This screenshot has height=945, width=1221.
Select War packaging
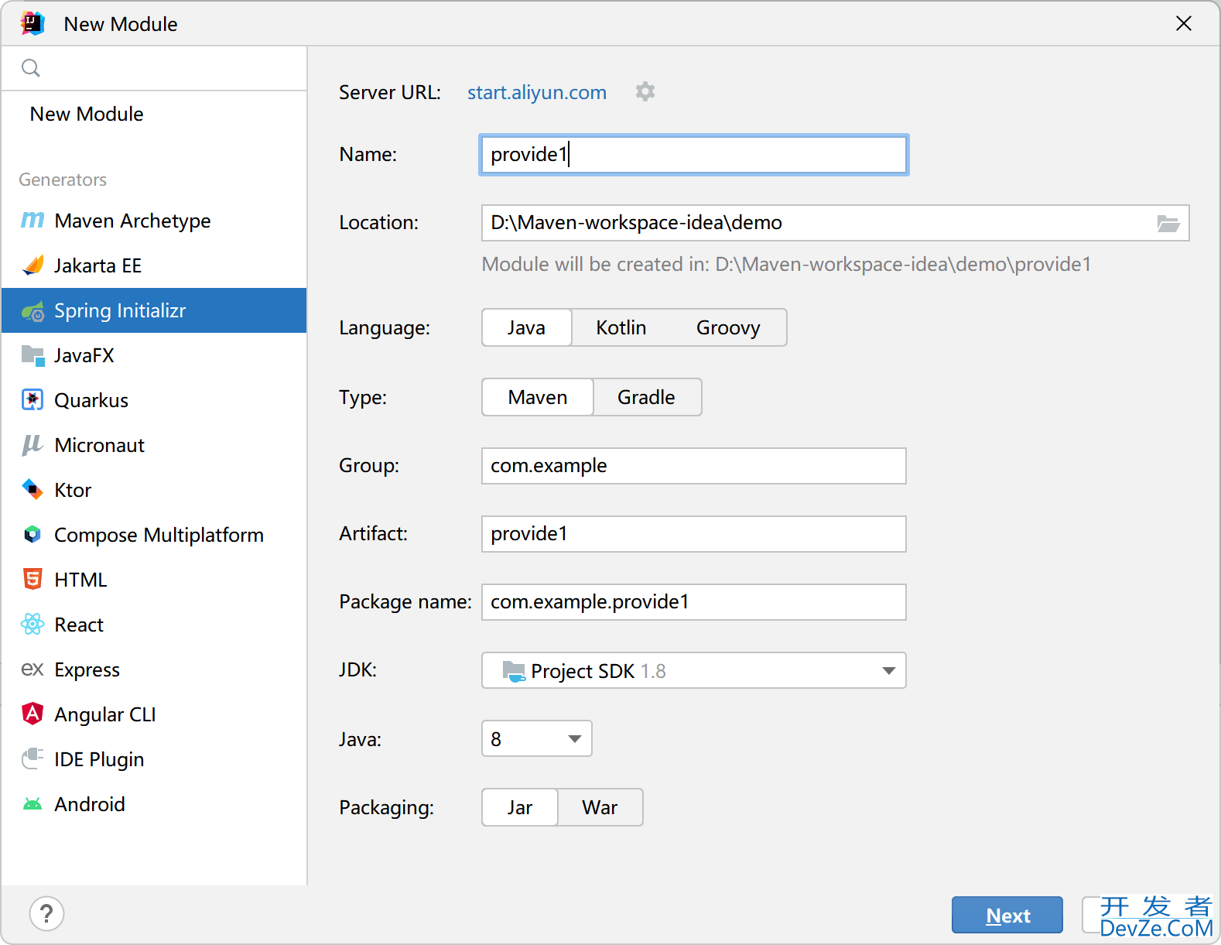tap(600, 807)
